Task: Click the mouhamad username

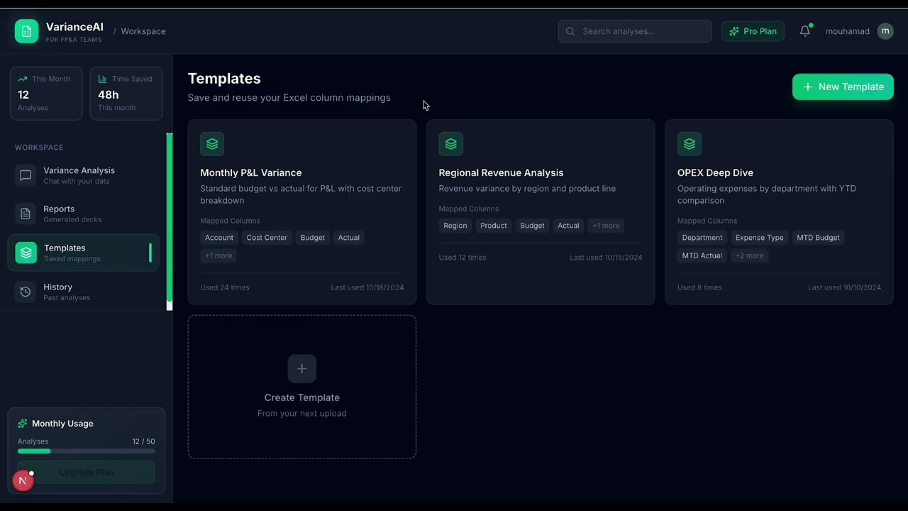Action: [x=847, y=31]
